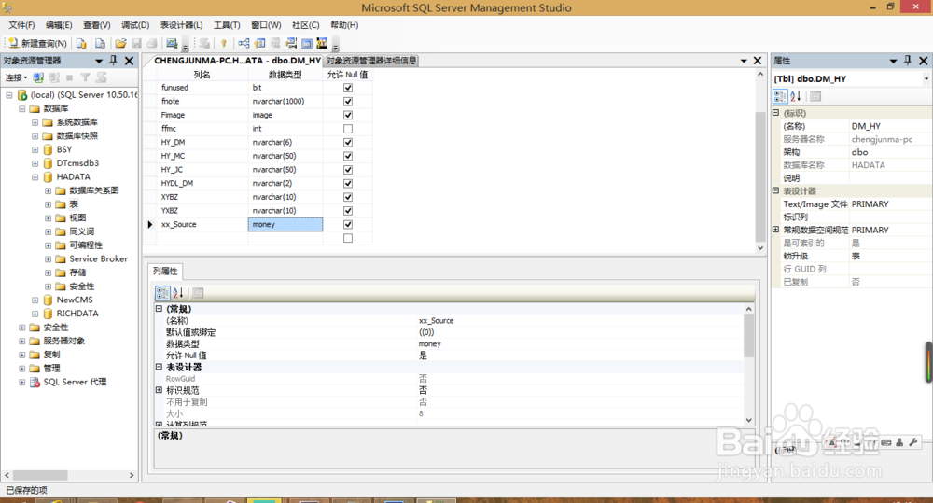Collapse the 数据库 tree node
The width and height of the screenshot is (933, 503).
(22, 109)
